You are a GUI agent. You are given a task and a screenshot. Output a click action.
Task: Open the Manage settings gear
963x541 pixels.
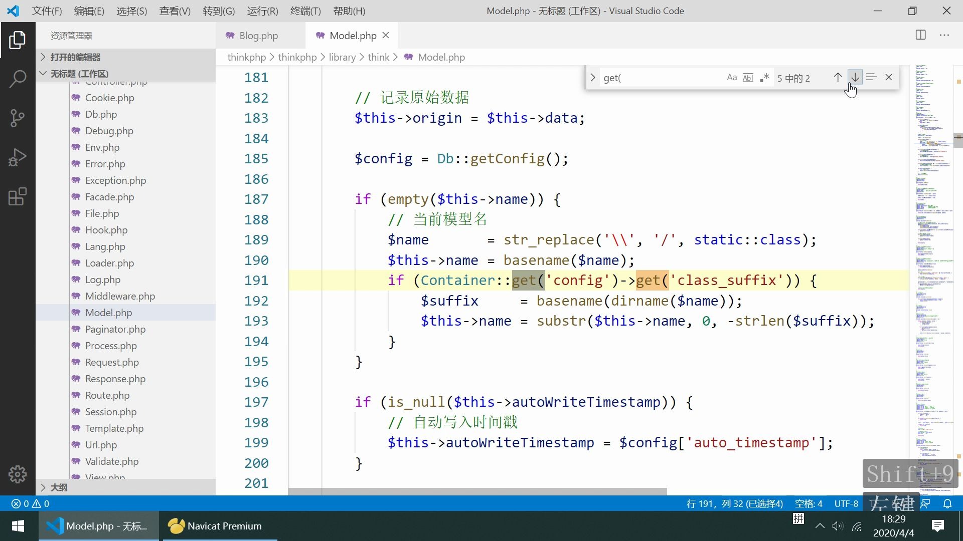click(x=18, y=474)
